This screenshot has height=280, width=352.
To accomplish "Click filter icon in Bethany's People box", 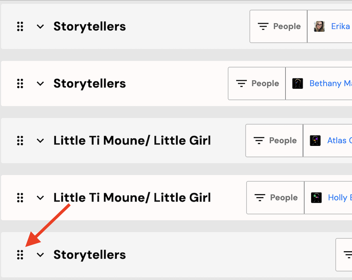I will [x=241, y=83].
